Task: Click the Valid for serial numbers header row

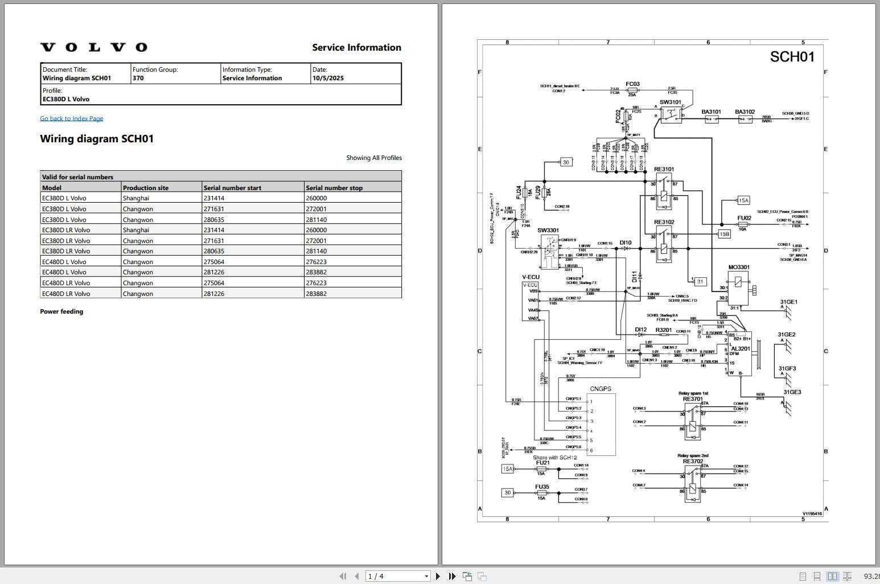Action: [171, 176]
